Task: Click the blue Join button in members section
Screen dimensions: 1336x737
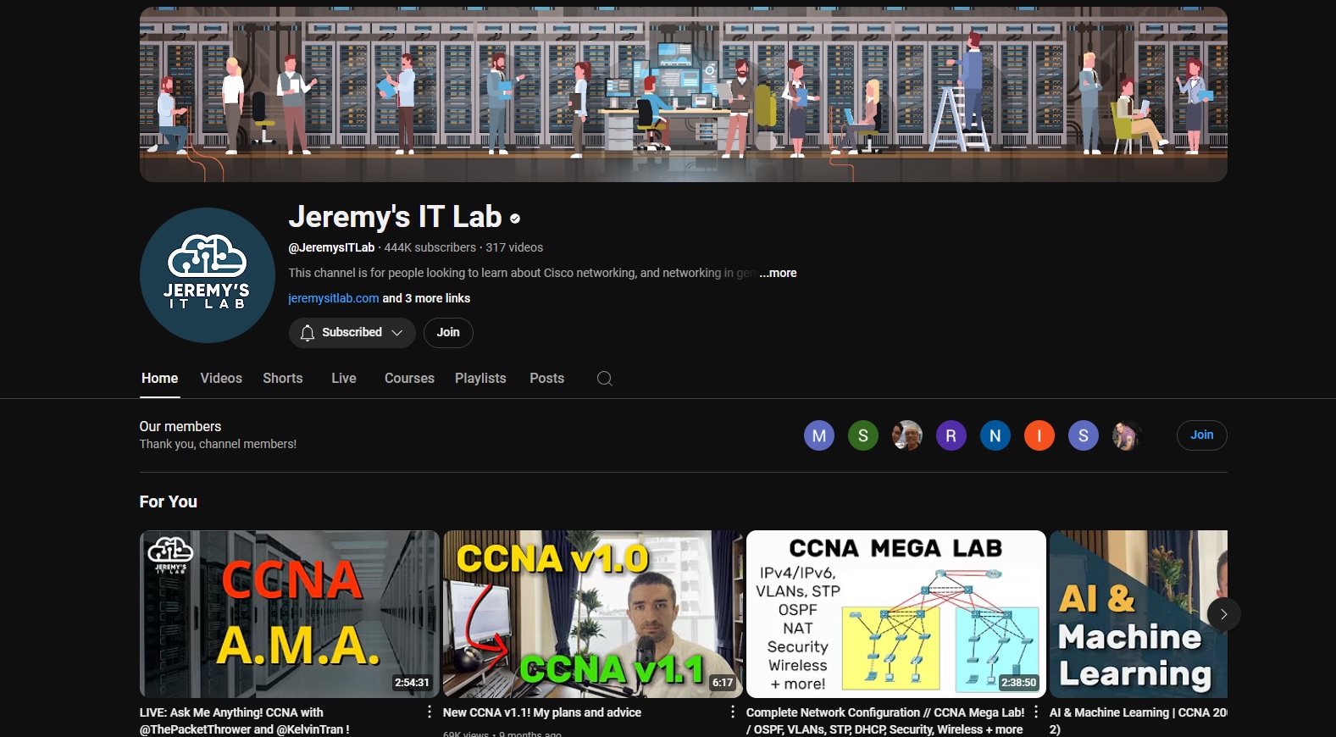Action: point(1202,435)
